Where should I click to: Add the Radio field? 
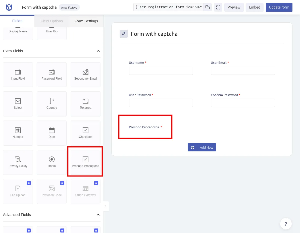tap(52, 162)
